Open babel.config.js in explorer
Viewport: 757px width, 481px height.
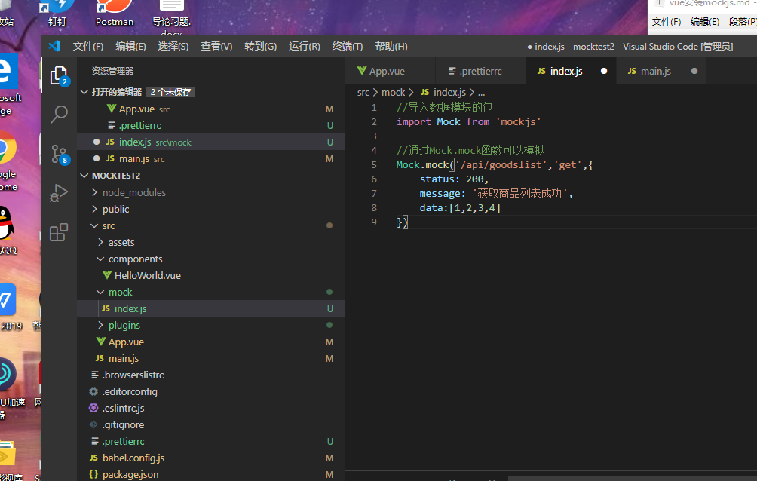(211, 458)
